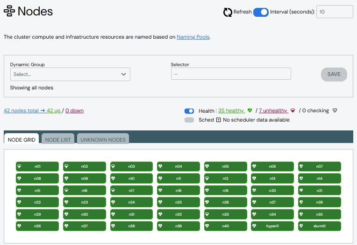The image size is (357, 245).
Task: Select node n39 in grid
Action: 178,226
